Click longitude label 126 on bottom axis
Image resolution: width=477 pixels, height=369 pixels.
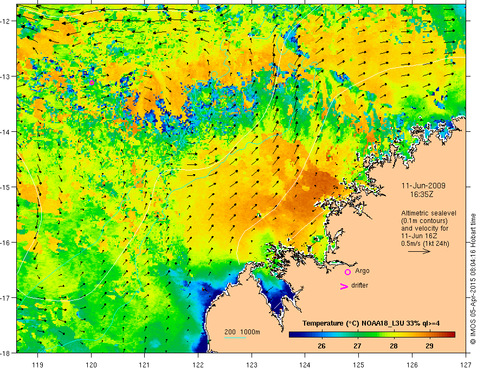point(412,365)
